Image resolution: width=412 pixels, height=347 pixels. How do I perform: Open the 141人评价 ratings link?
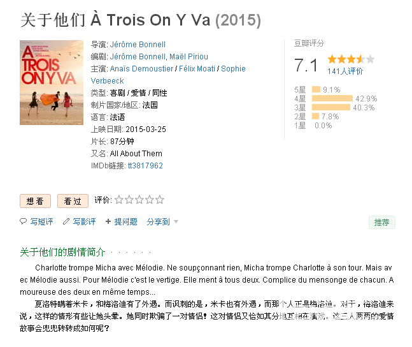(345, 71)
